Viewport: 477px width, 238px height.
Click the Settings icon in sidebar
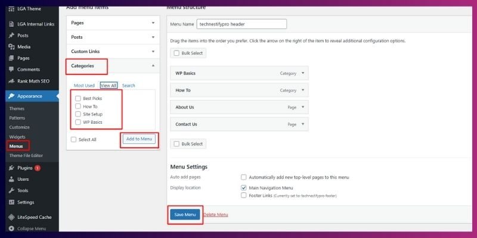click(11, 202)
